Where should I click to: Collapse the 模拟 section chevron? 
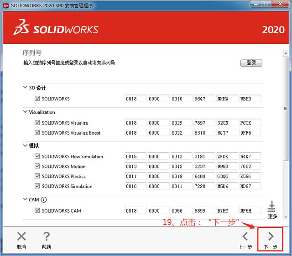[25, 146]
